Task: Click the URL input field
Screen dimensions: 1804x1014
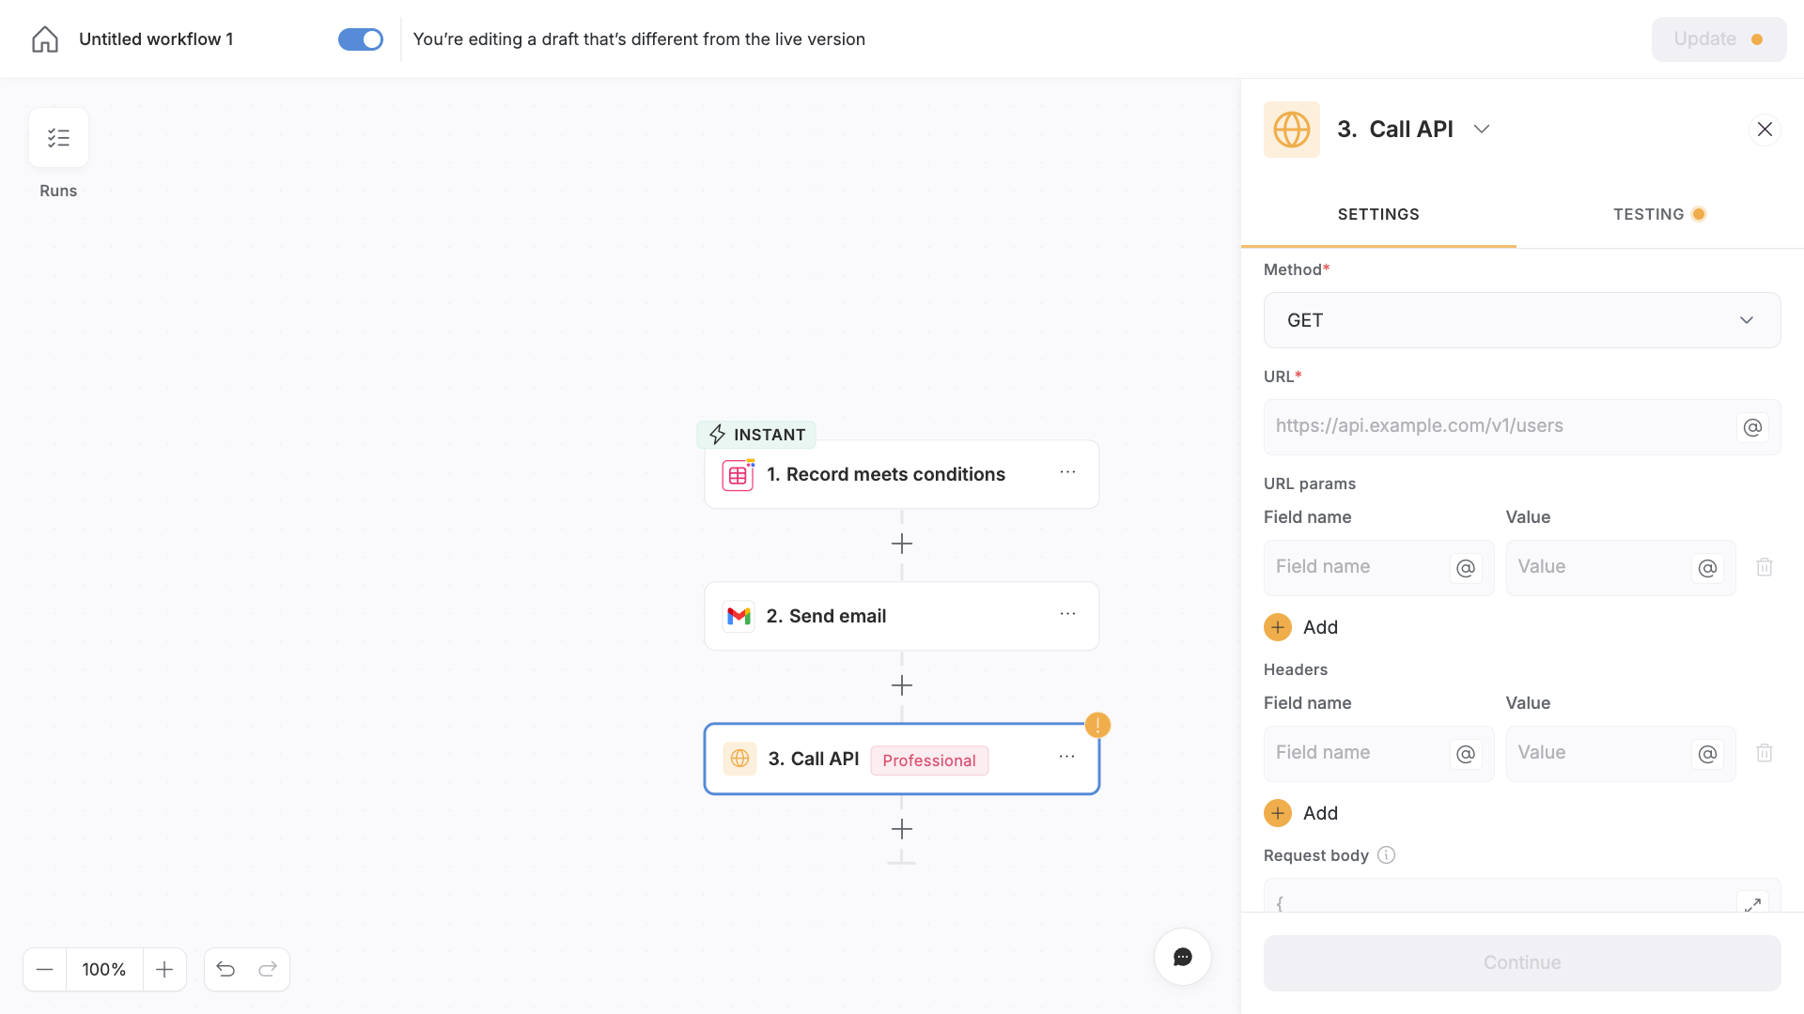Action: click(x=1503, y=426)
